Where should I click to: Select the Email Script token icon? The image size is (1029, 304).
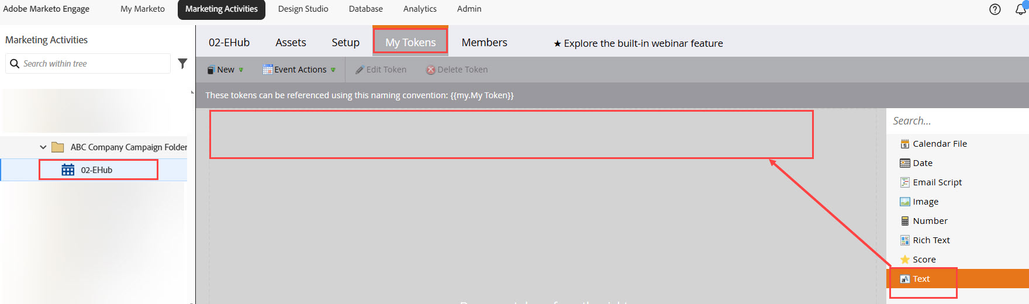click(905, 182)
